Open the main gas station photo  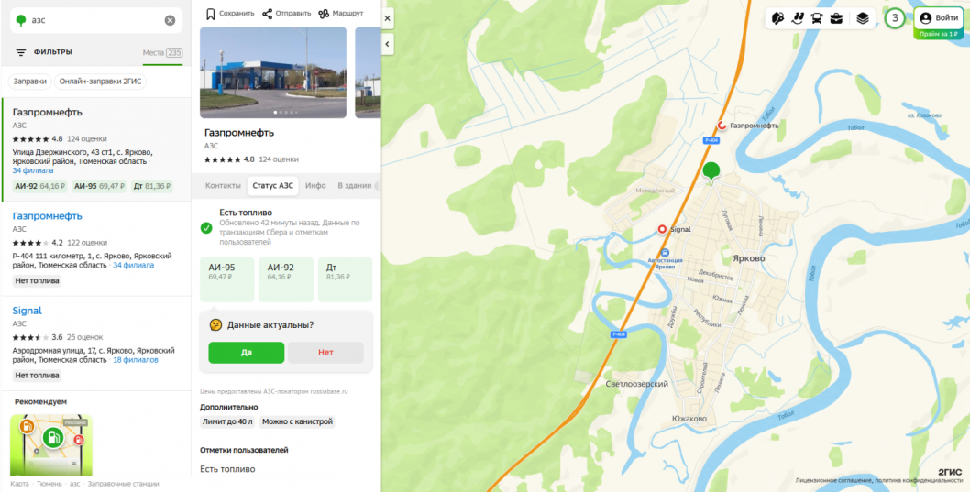[273, 72]
